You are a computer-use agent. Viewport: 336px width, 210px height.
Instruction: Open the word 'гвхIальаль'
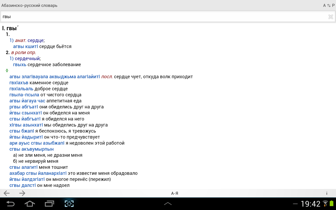point(22,89)
